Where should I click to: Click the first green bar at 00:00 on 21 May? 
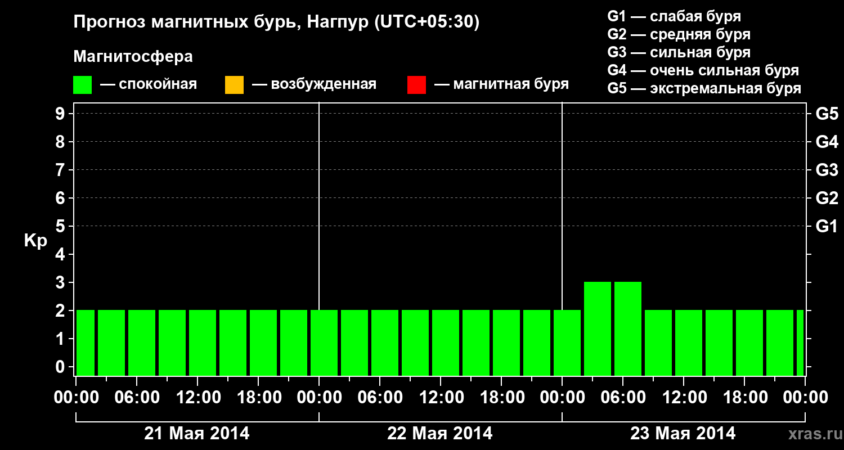tap(86, 343)
